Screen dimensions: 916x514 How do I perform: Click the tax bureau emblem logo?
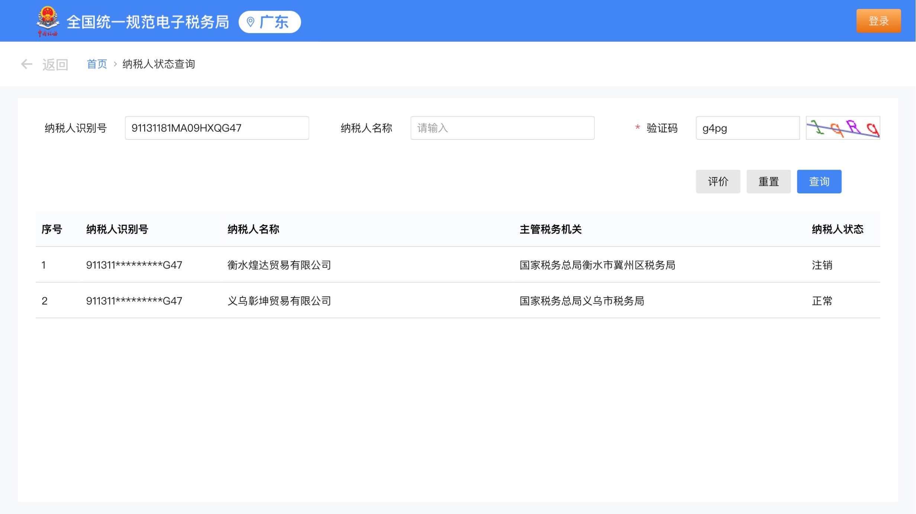click(x=48, y=21)
